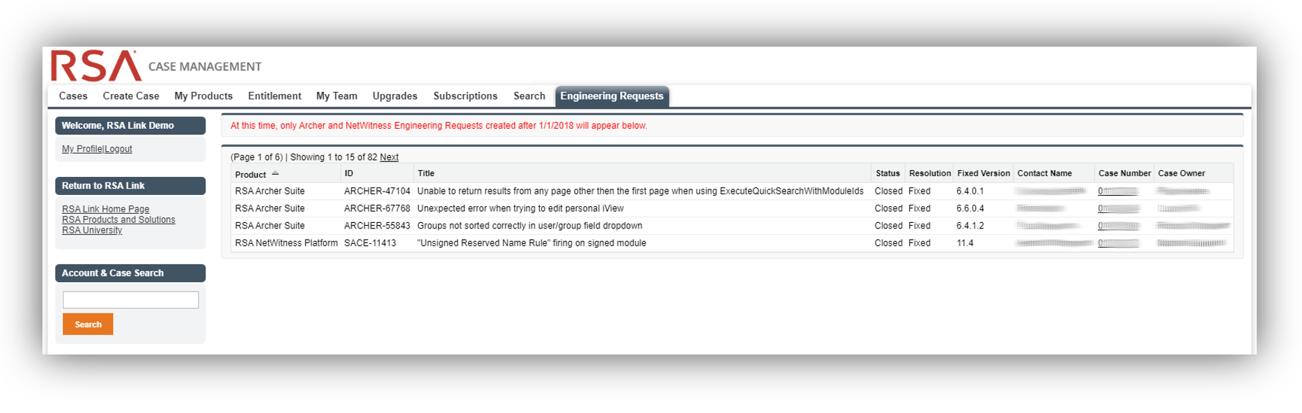The width and height of the screenshot is (1302, 413).
Task: Sort by Status column header
Action: tap(888, 173)
